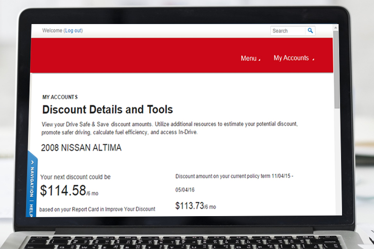Click the Discount Details and Tools heading
Screen dimensions: 374x249
(x=107, y=110)
